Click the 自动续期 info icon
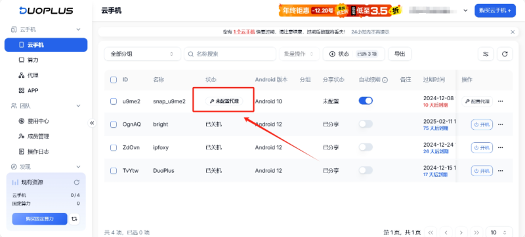 [385, 80]
